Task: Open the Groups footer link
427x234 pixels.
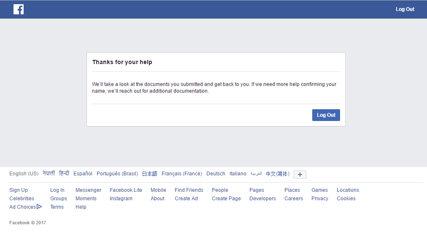Action: (x=59, y=199)
